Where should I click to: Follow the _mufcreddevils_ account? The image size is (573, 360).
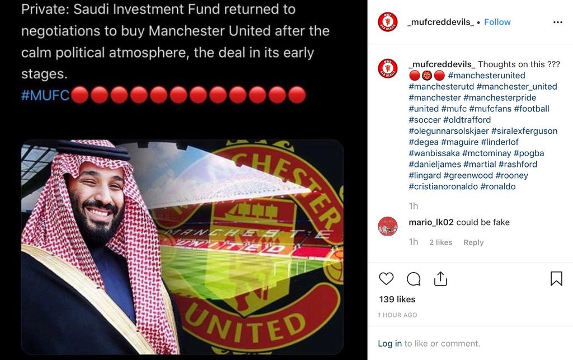[497, 22]
